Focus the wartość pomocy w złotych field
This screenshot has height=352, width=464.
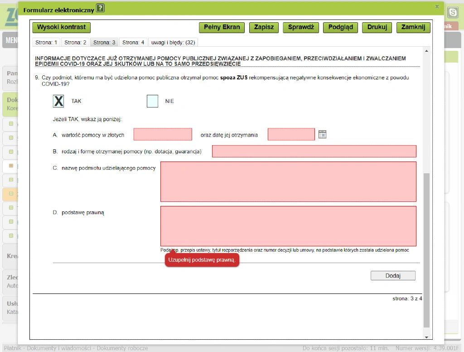(163, 134)
